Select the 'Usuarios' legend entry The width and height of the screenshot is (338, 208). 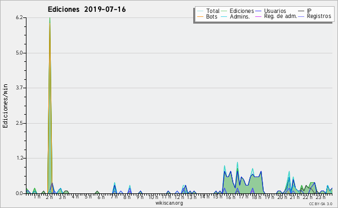pos(275,11)
